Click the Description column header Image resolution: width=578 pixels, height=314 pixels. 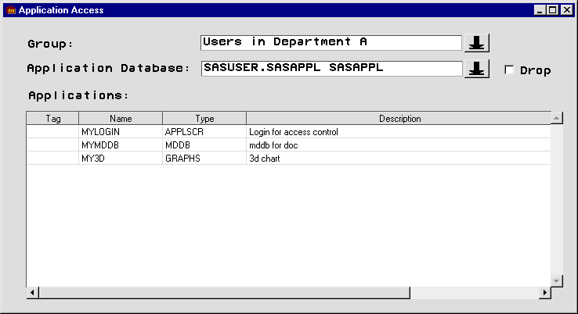coord(399,119)
